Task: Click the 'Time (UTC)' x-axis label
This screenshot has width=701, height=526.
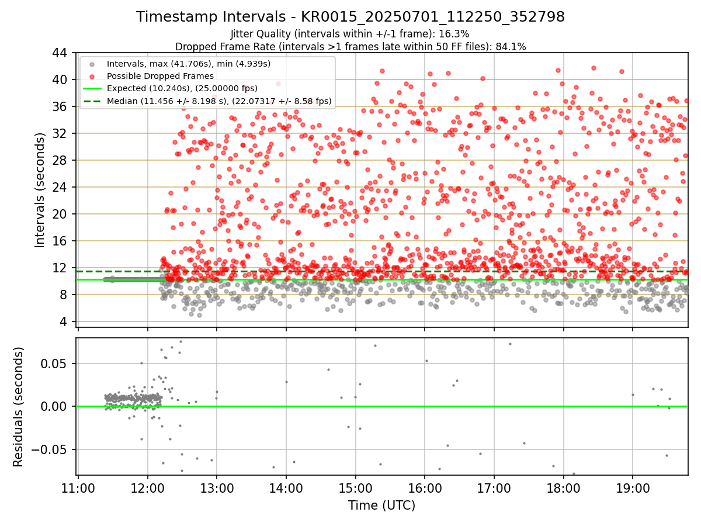Action: pos(382,506)
